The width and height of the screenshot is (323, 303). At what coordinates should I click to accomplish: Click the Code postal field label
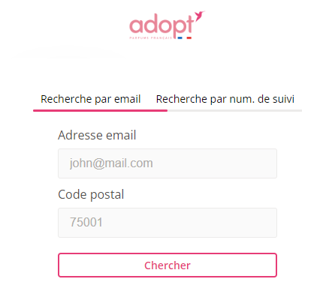(x=91, y=194)
